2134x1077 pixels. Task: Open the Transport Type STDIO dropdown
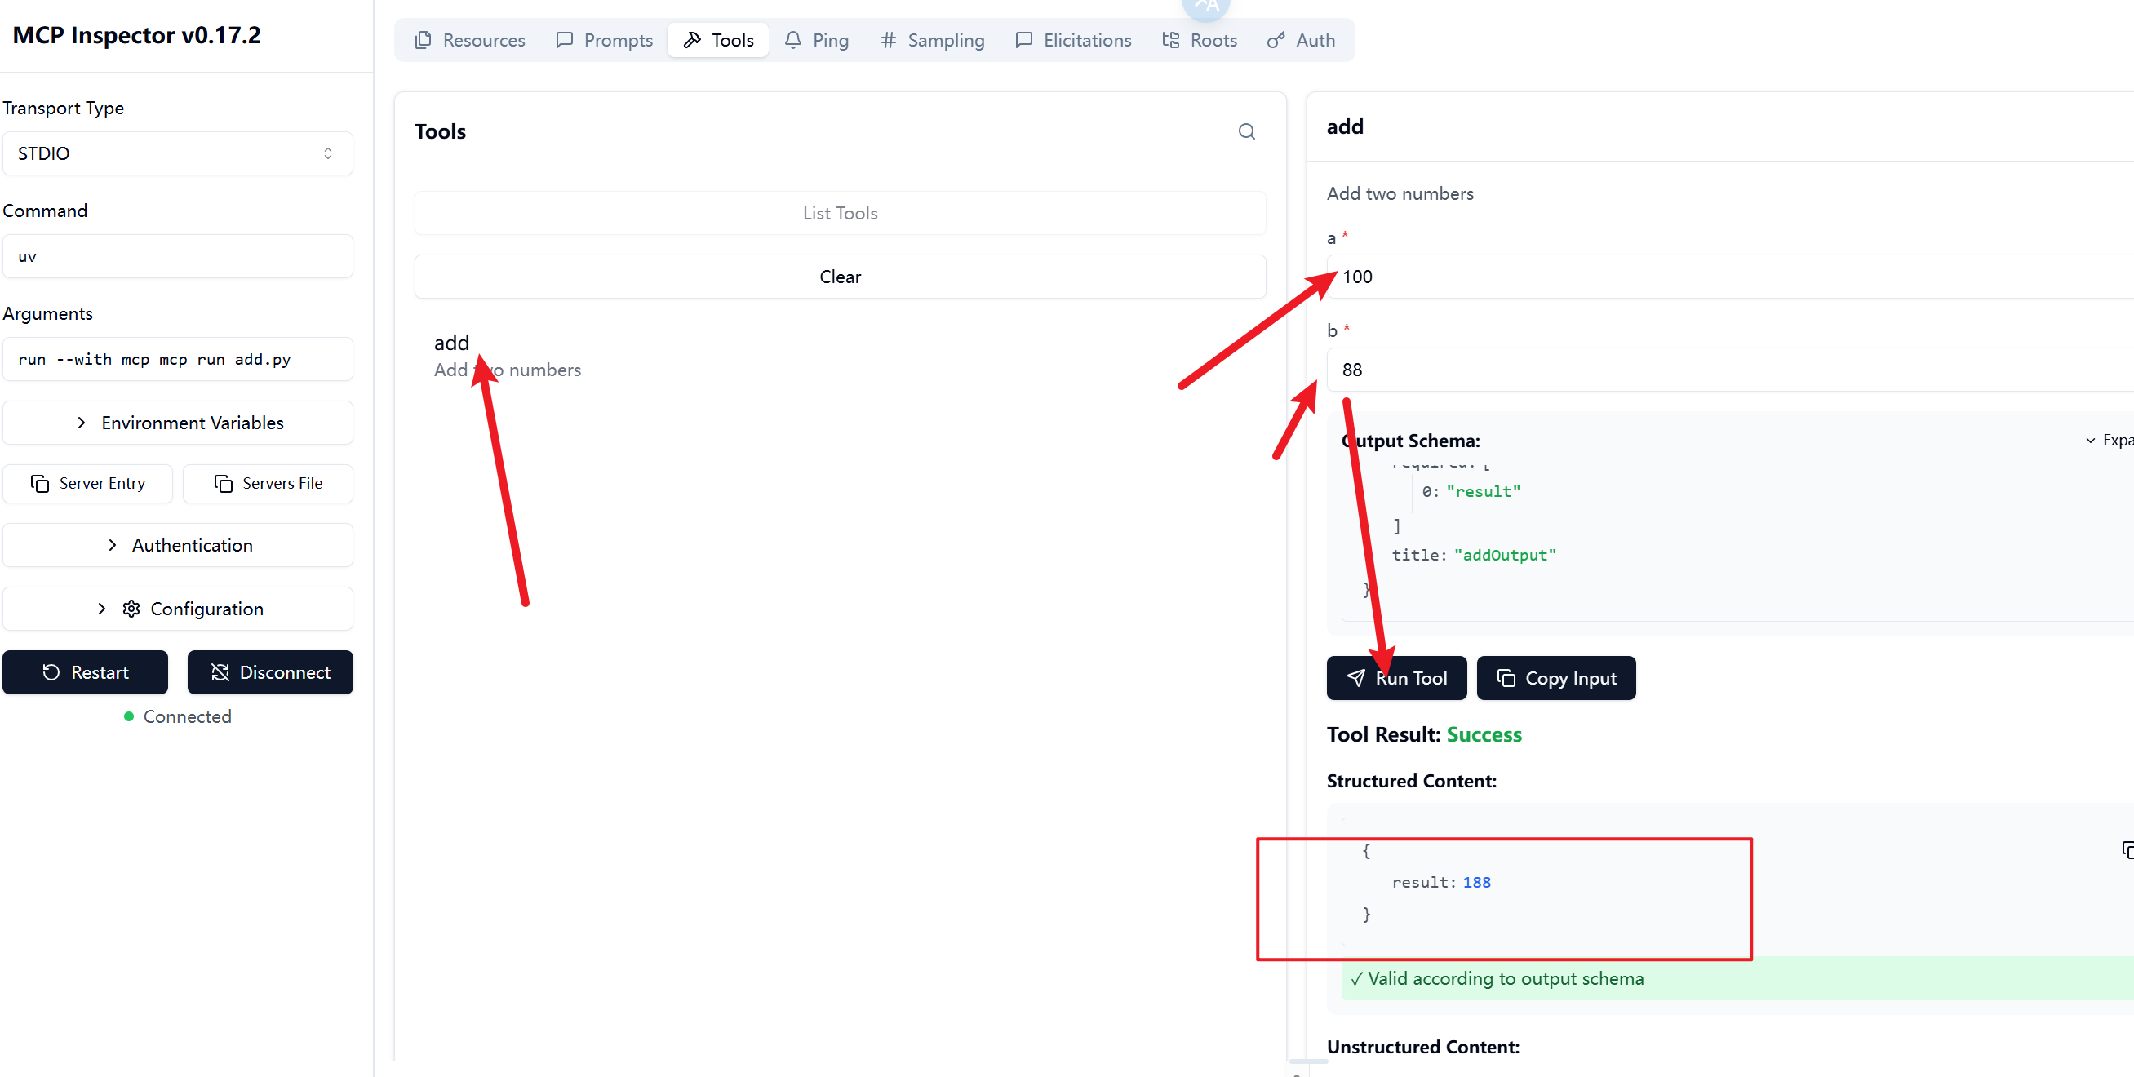point(177,153)
